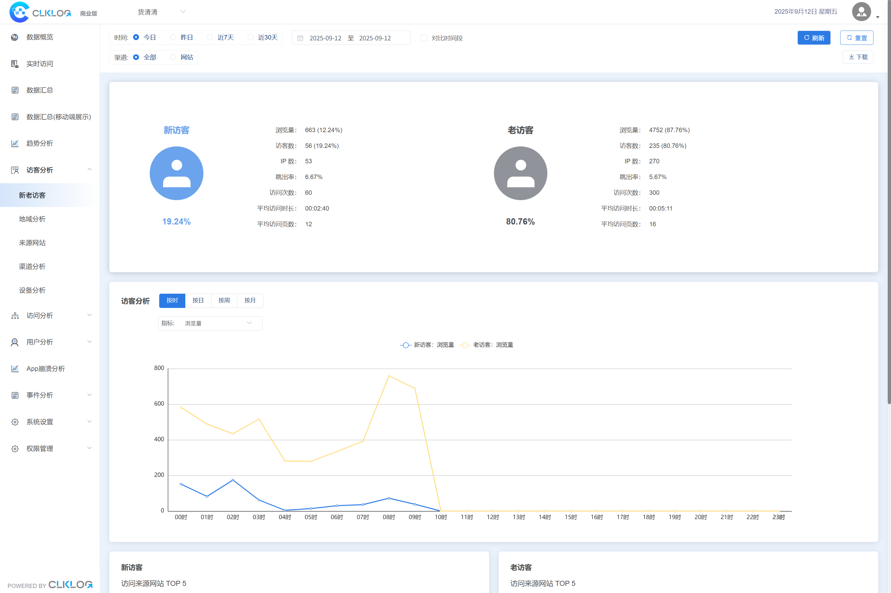Image resolution: width=891 pixels, height=593 pixels.
Task: Click the 下载 button
Action: (x=857, y=57)
